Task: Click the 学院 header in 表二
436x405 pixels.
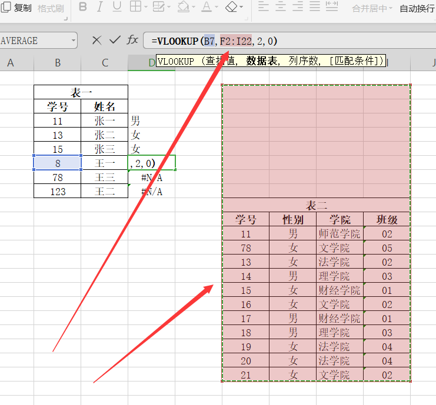Action: (340, 219)
